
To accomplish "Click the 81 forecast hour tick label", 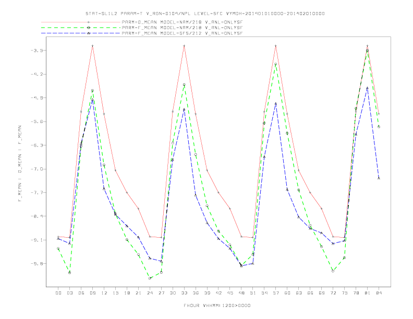I will click(368, 293).
